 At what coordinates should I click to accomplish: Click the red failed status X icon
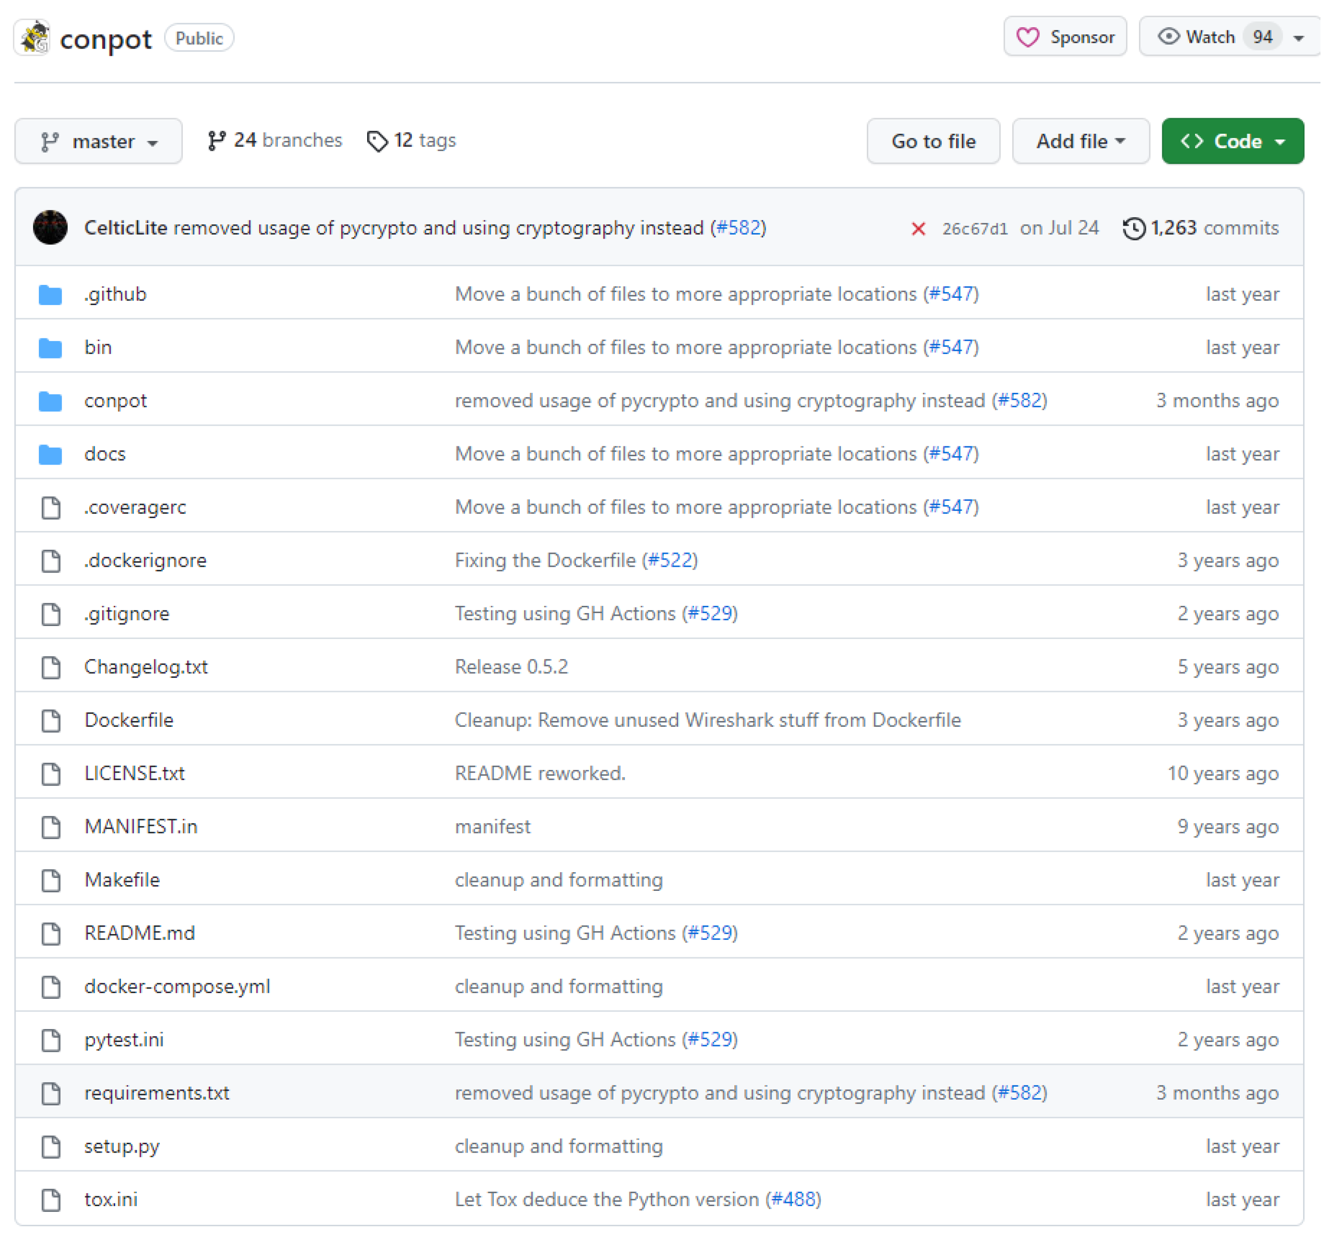[x=918, y=229]
